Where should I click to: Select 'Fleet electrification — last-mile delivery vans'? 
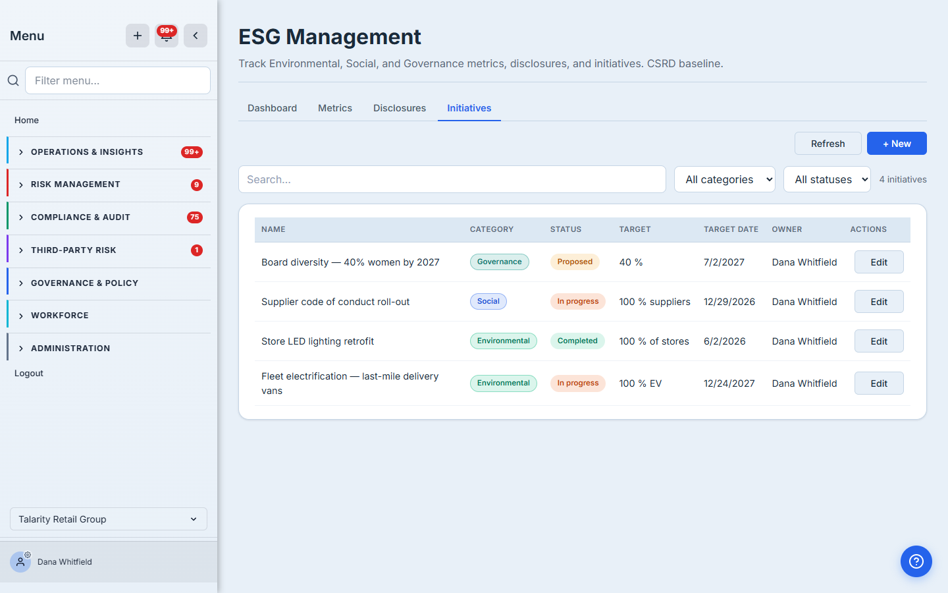click(x=350, y=383)
